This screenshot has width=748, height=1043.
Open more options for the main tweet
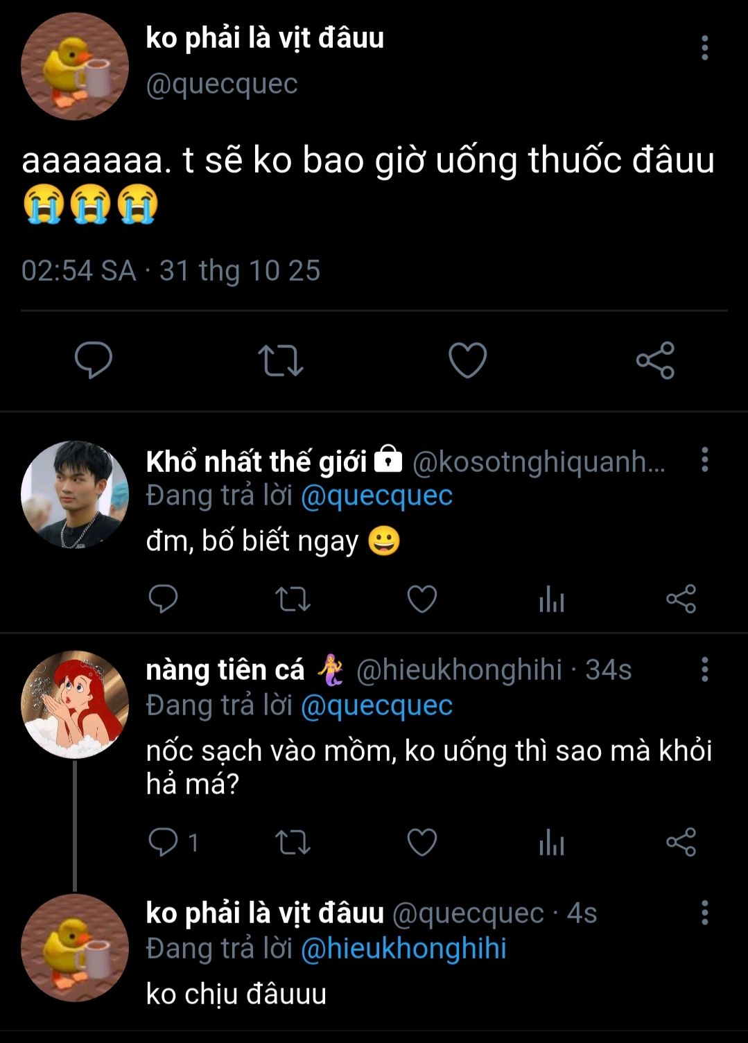click(704, 48)
